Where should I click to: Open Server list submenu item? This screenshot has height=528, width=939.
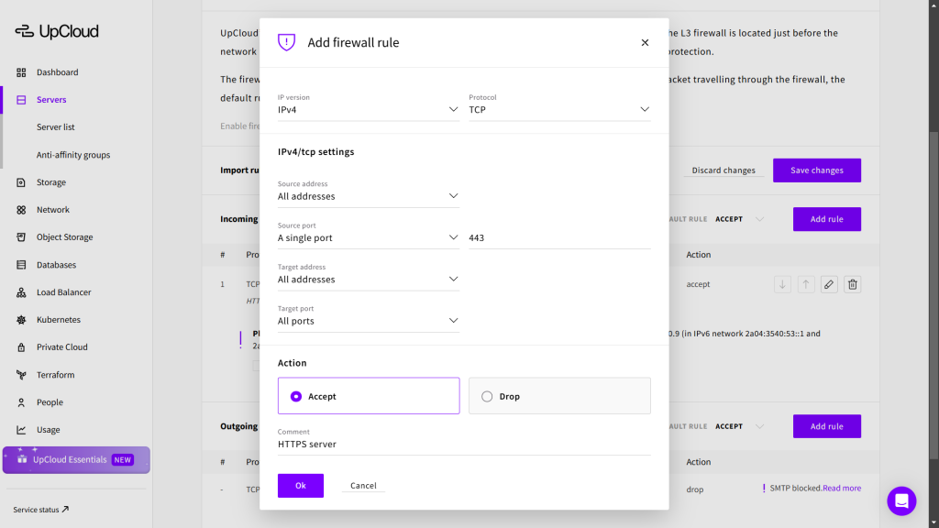pyautogui.click(x=56, y=126)
